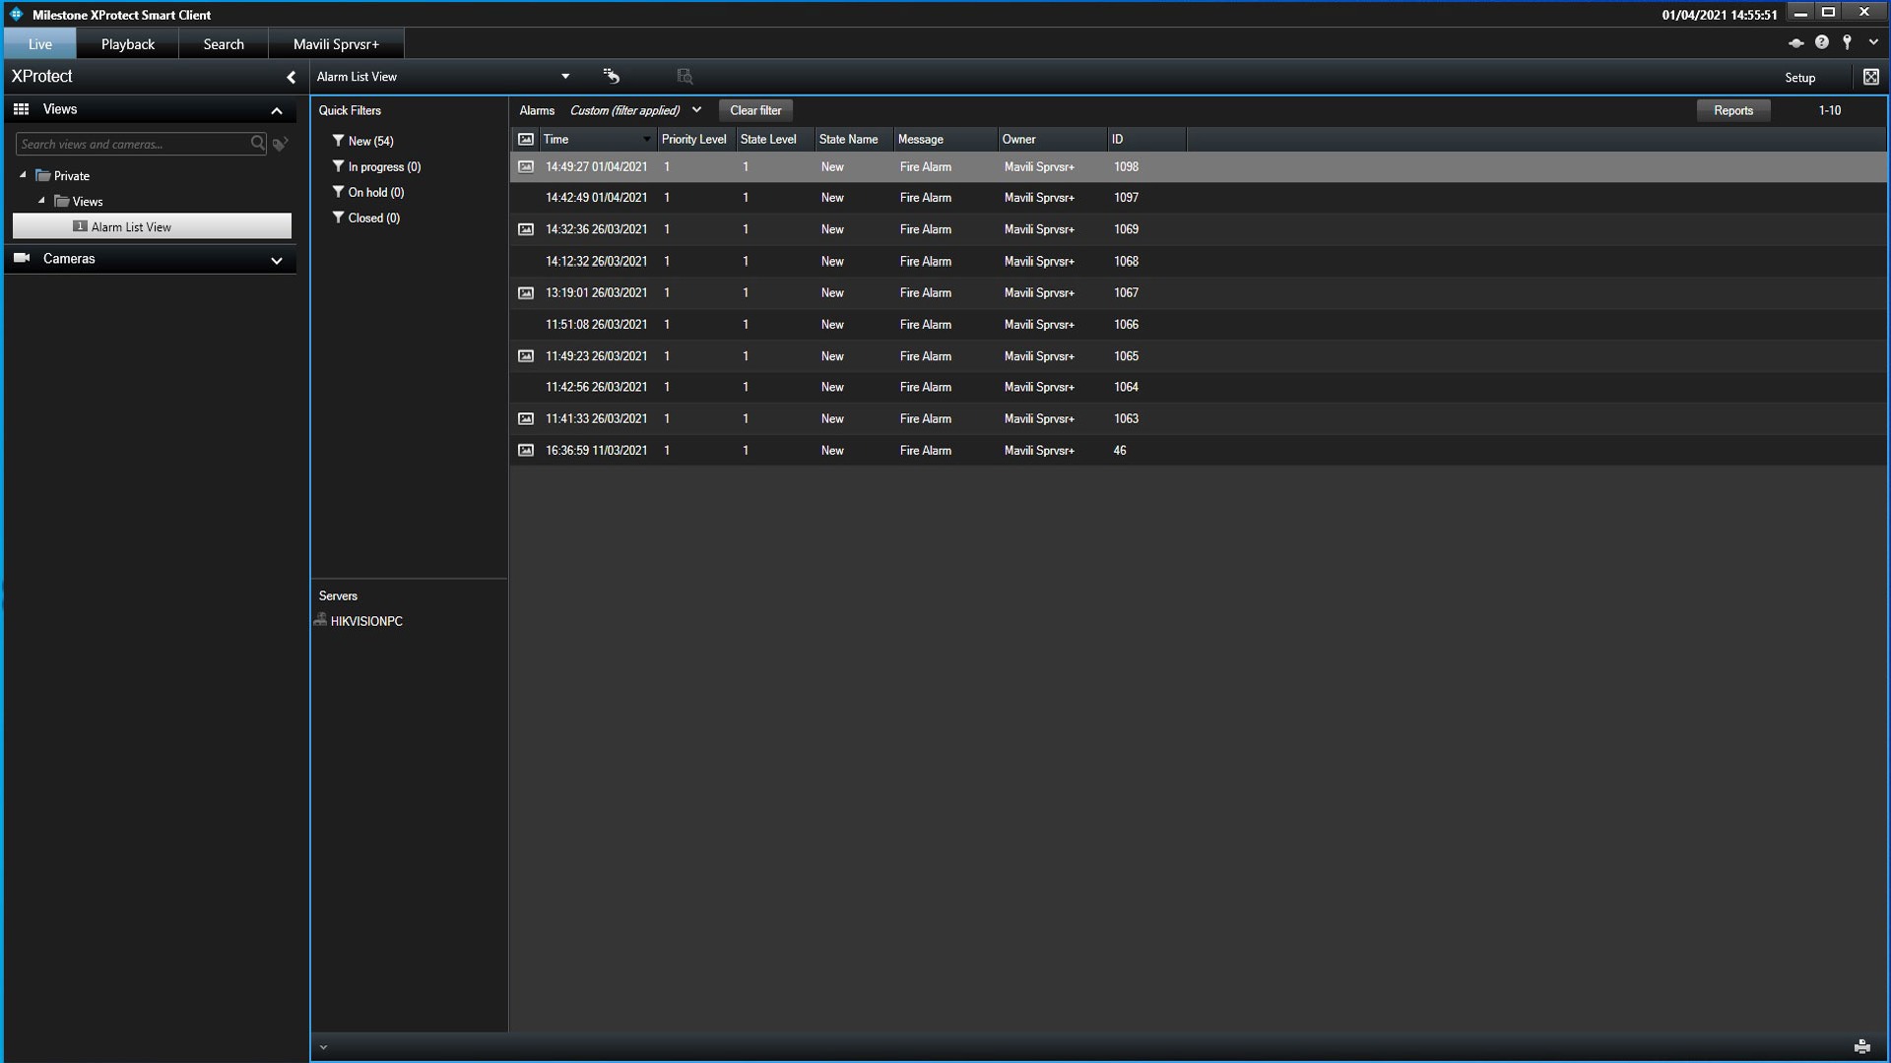Click the magnifier icon in search field
Image resolution: width=1891 pixels, height=1063 pixels.
click(258, 144)
